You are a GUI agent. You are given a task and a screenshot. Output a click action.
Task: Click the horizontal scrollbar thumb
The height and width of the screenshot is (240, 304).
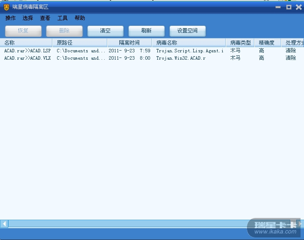[149, 224]
